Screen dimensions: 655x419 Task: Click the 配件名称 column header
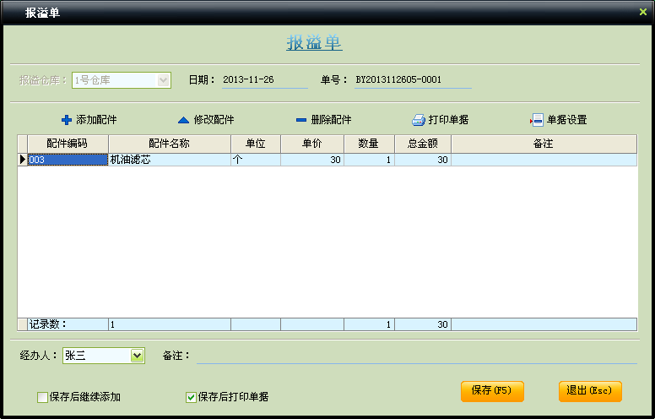[x=170, y=144]
